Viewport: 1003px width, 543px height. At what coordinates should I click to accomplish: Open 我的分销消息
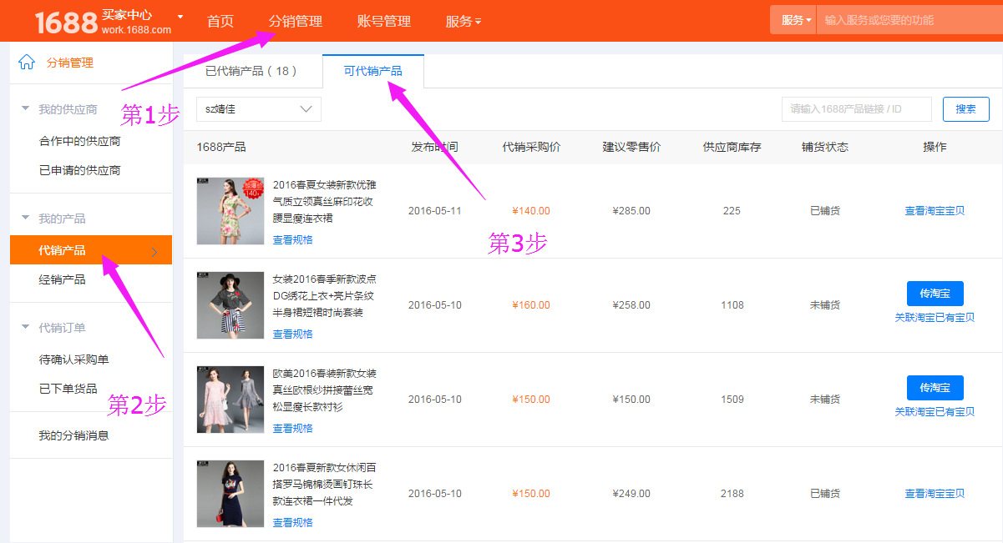point(74,435)
